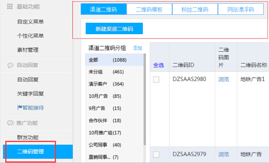This screenshot has height=163, width=269.
Task: Open the 自动回复 sidebar menu item
Action: [x=28, y=80]
